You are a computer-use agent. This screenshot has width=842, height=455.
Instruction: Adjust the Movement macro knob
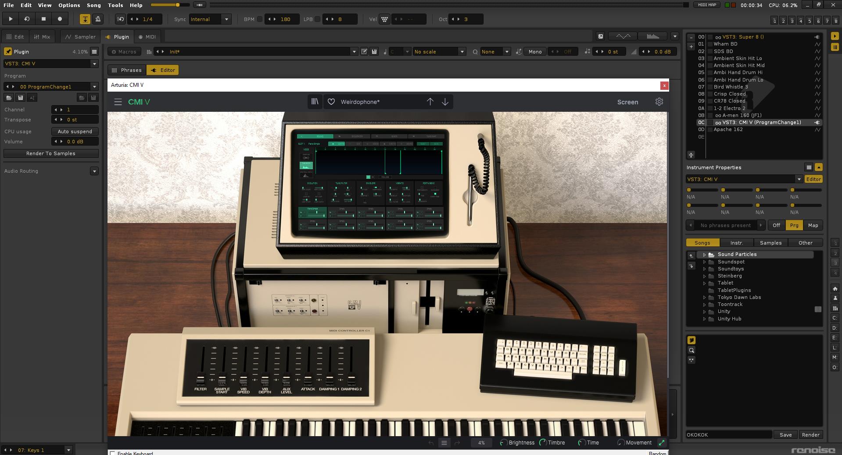click(620, 443)
